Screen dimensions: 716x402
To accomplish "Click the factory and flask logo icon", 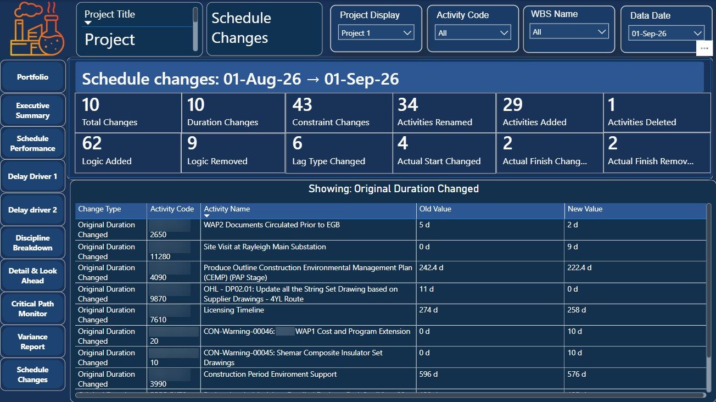I will tap(37, 28).
